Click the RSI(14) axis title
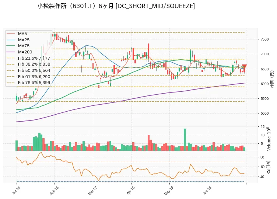This screenshot has height=199, width=277. coord(268,167)
